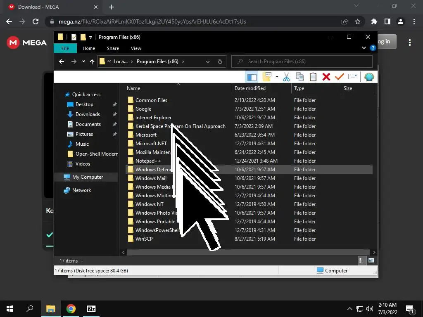Click the red X Delete icon
This screenshot has height=317, width=423.
pos(326,77)
